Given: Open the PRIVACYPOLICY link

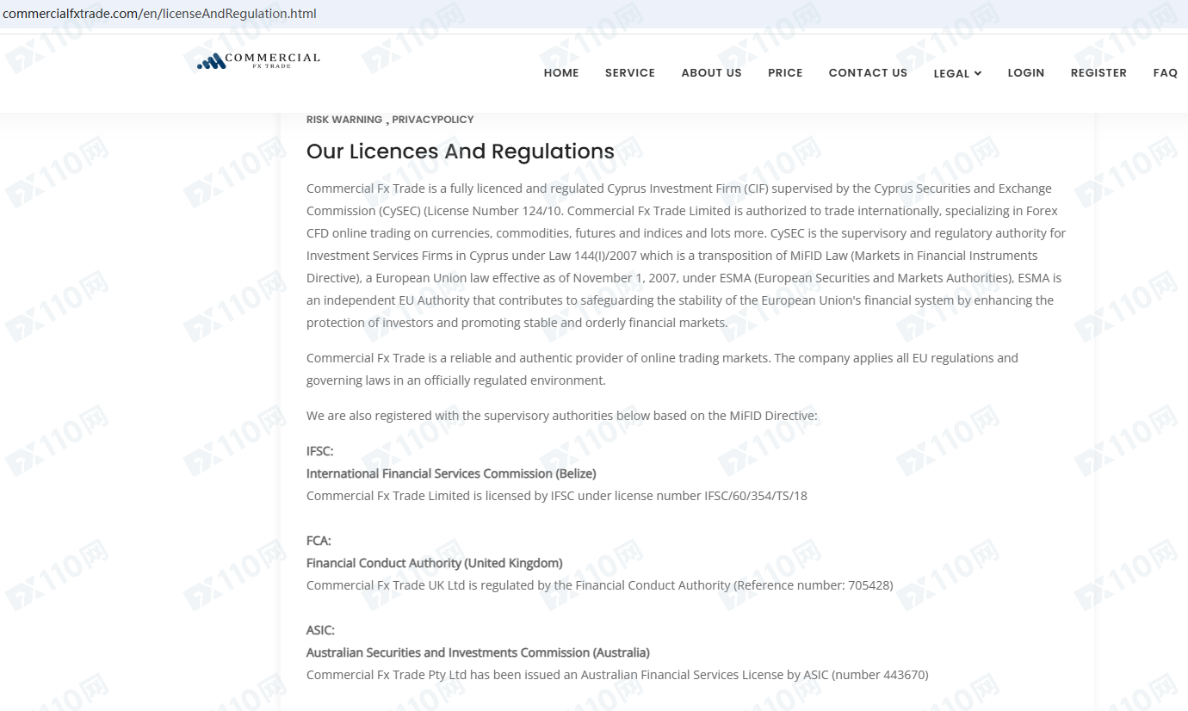Looking at the screenshot, I should pos(433,120).
